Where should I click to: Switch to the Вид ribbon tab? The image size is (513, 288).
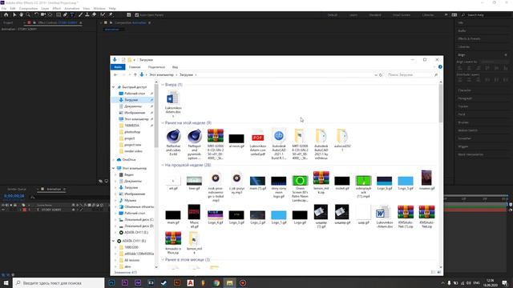175,67
